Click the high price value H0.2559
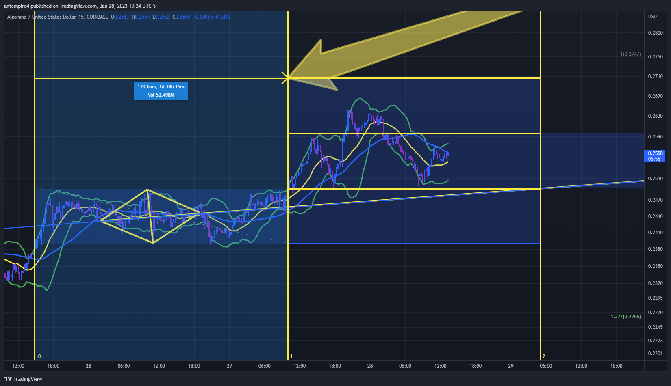The width and height of the screenshot is (671, 386). tap(141, 17)
